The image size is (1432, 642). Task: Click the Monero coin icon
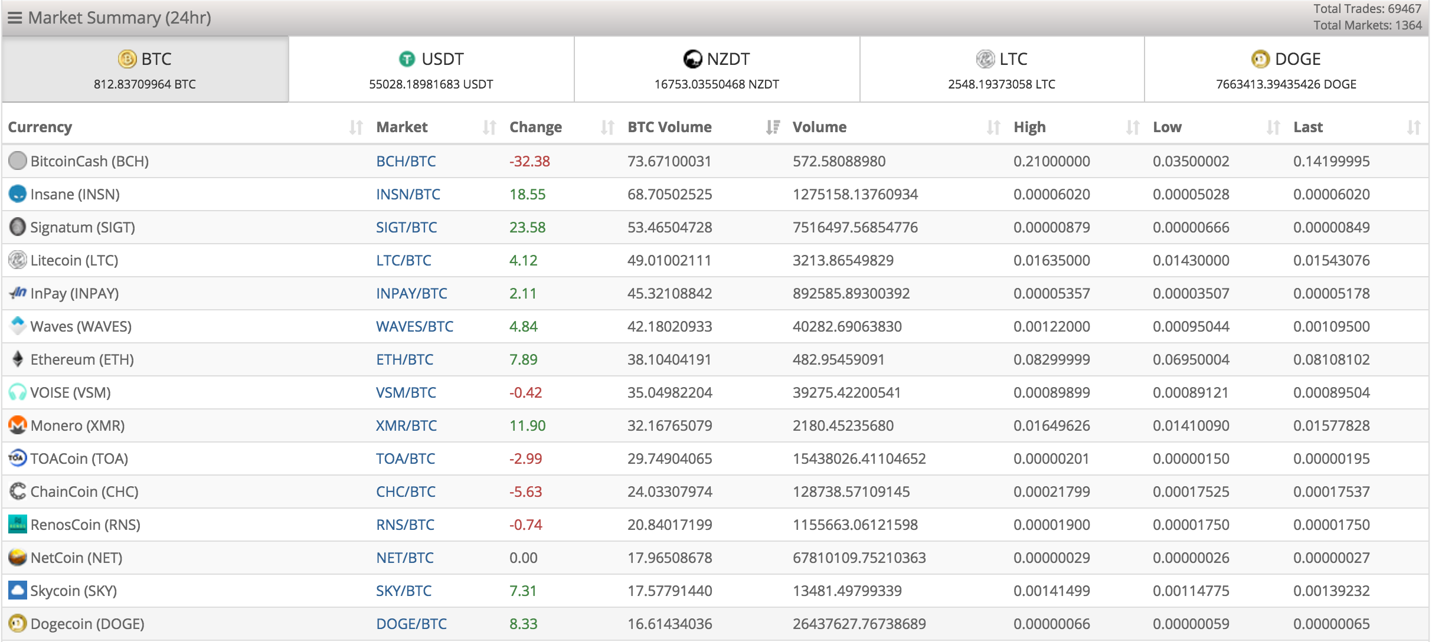click(18, 425)
